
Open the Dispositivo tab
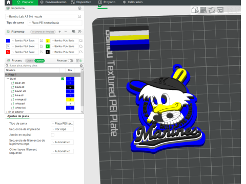[x=81, y=2]
